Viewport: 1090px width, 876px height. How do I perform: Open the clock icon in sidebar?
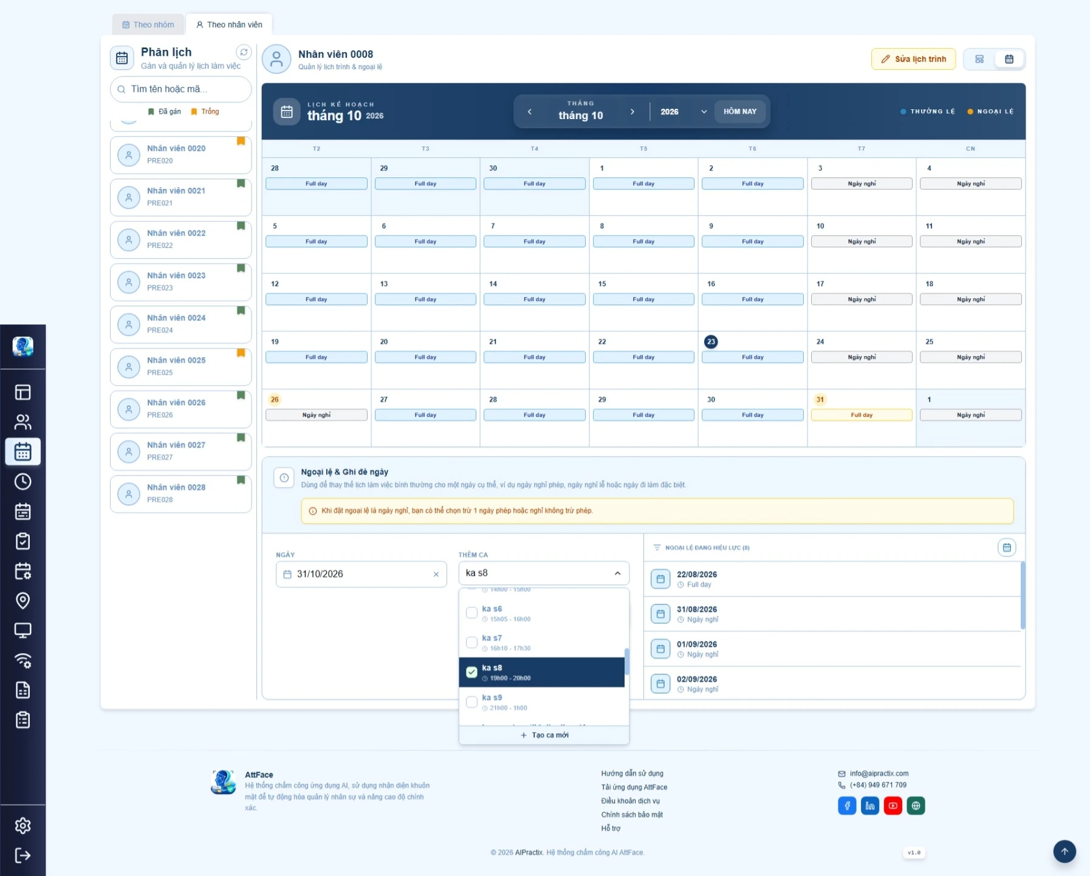click(22, 482)
